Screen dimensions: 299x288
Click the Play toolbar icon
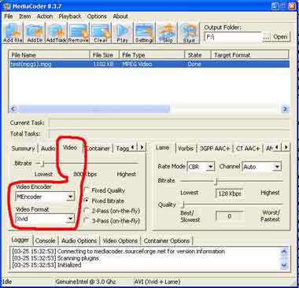point(122,33)
